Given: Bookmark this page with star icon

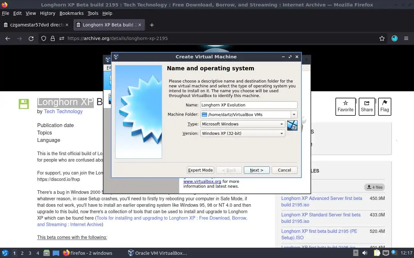Looking at the screenshot, I should 382,38.
